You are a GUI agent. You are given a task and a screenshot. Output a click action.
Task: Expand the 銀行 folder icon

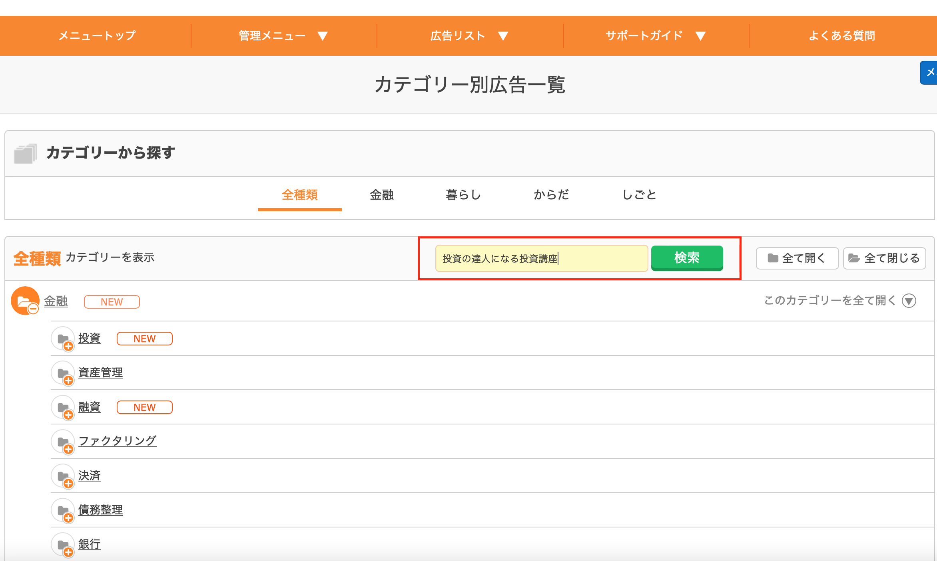[x=63, y=545]
